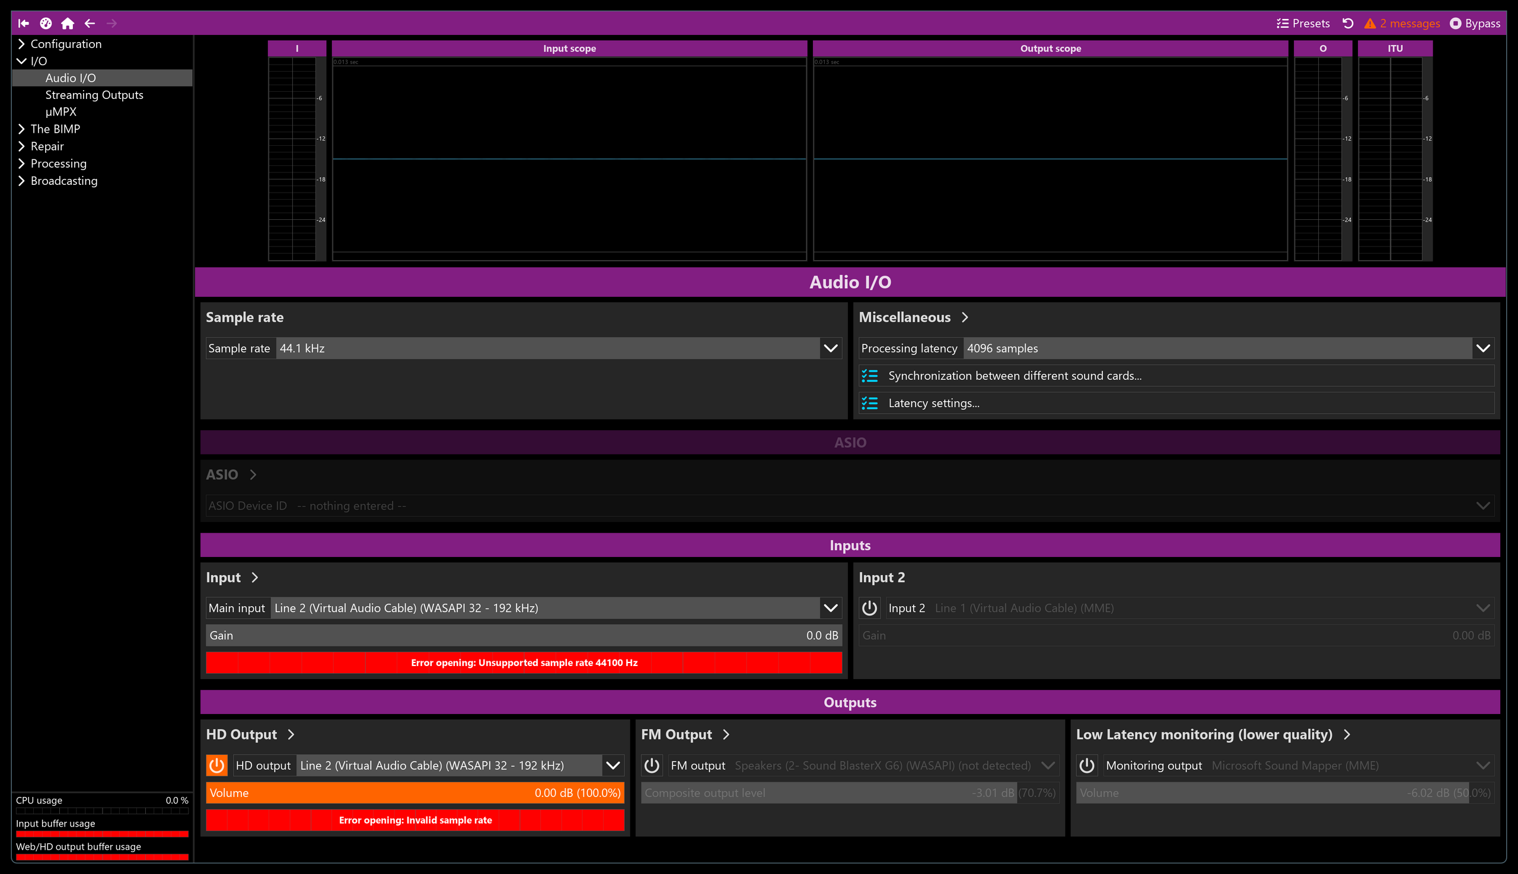Select µMPX in the sidebar
Screen dimensions: 1518x874
point(60,111)
